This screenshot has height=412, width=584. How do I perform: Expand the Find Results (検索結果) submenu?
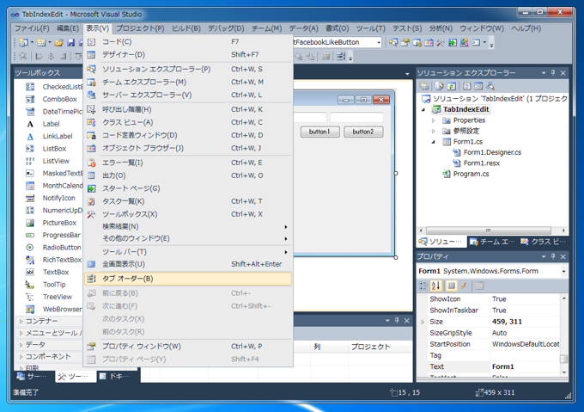click(x=188, y=227)
